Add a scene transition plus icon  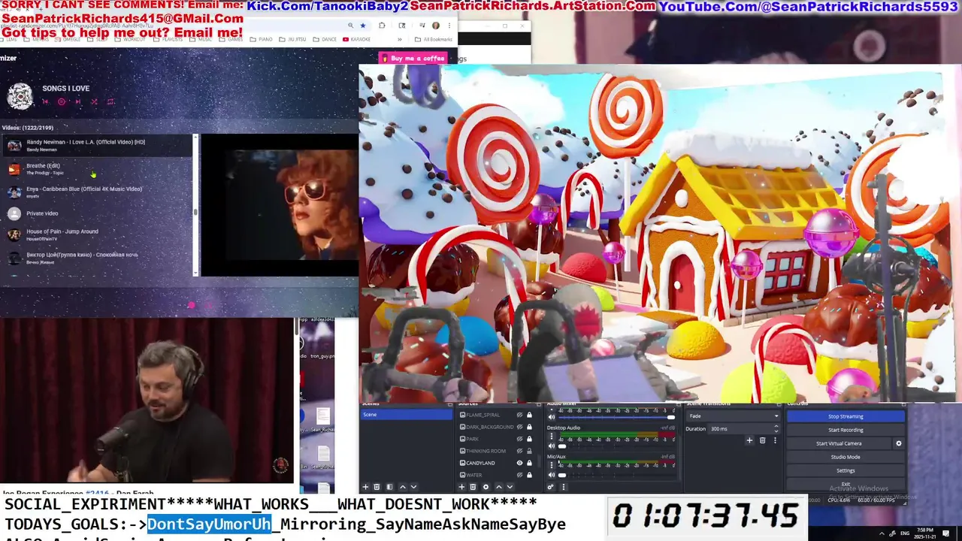tap(749, 440)
